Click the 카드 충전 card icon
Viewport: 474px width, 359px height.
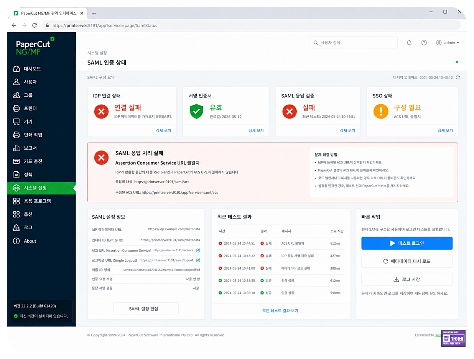click(16, 161)
